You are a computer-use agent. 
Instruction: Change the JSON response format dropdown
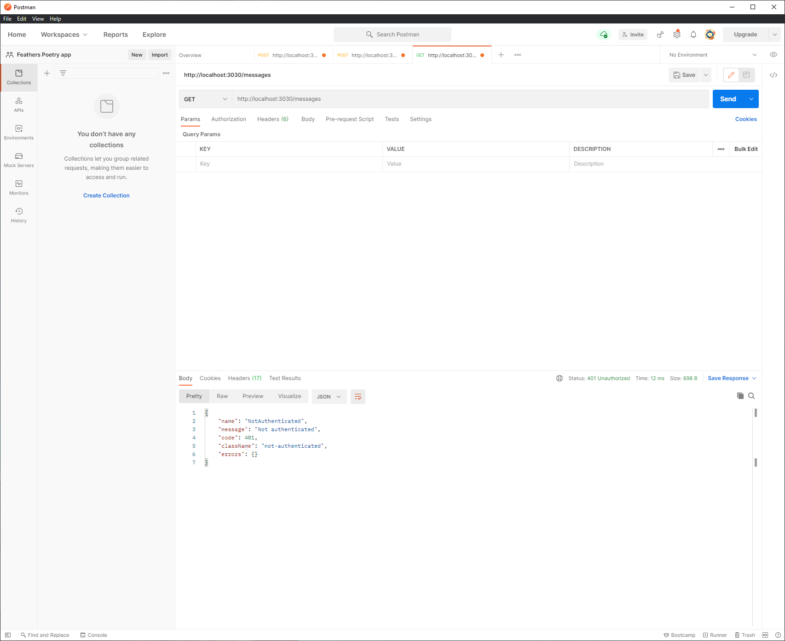(329, 397)
